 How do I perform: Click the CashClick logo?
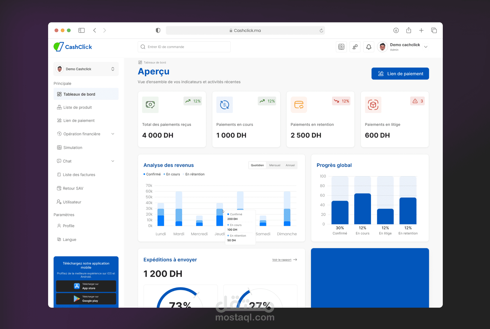[x=73, y=47]
